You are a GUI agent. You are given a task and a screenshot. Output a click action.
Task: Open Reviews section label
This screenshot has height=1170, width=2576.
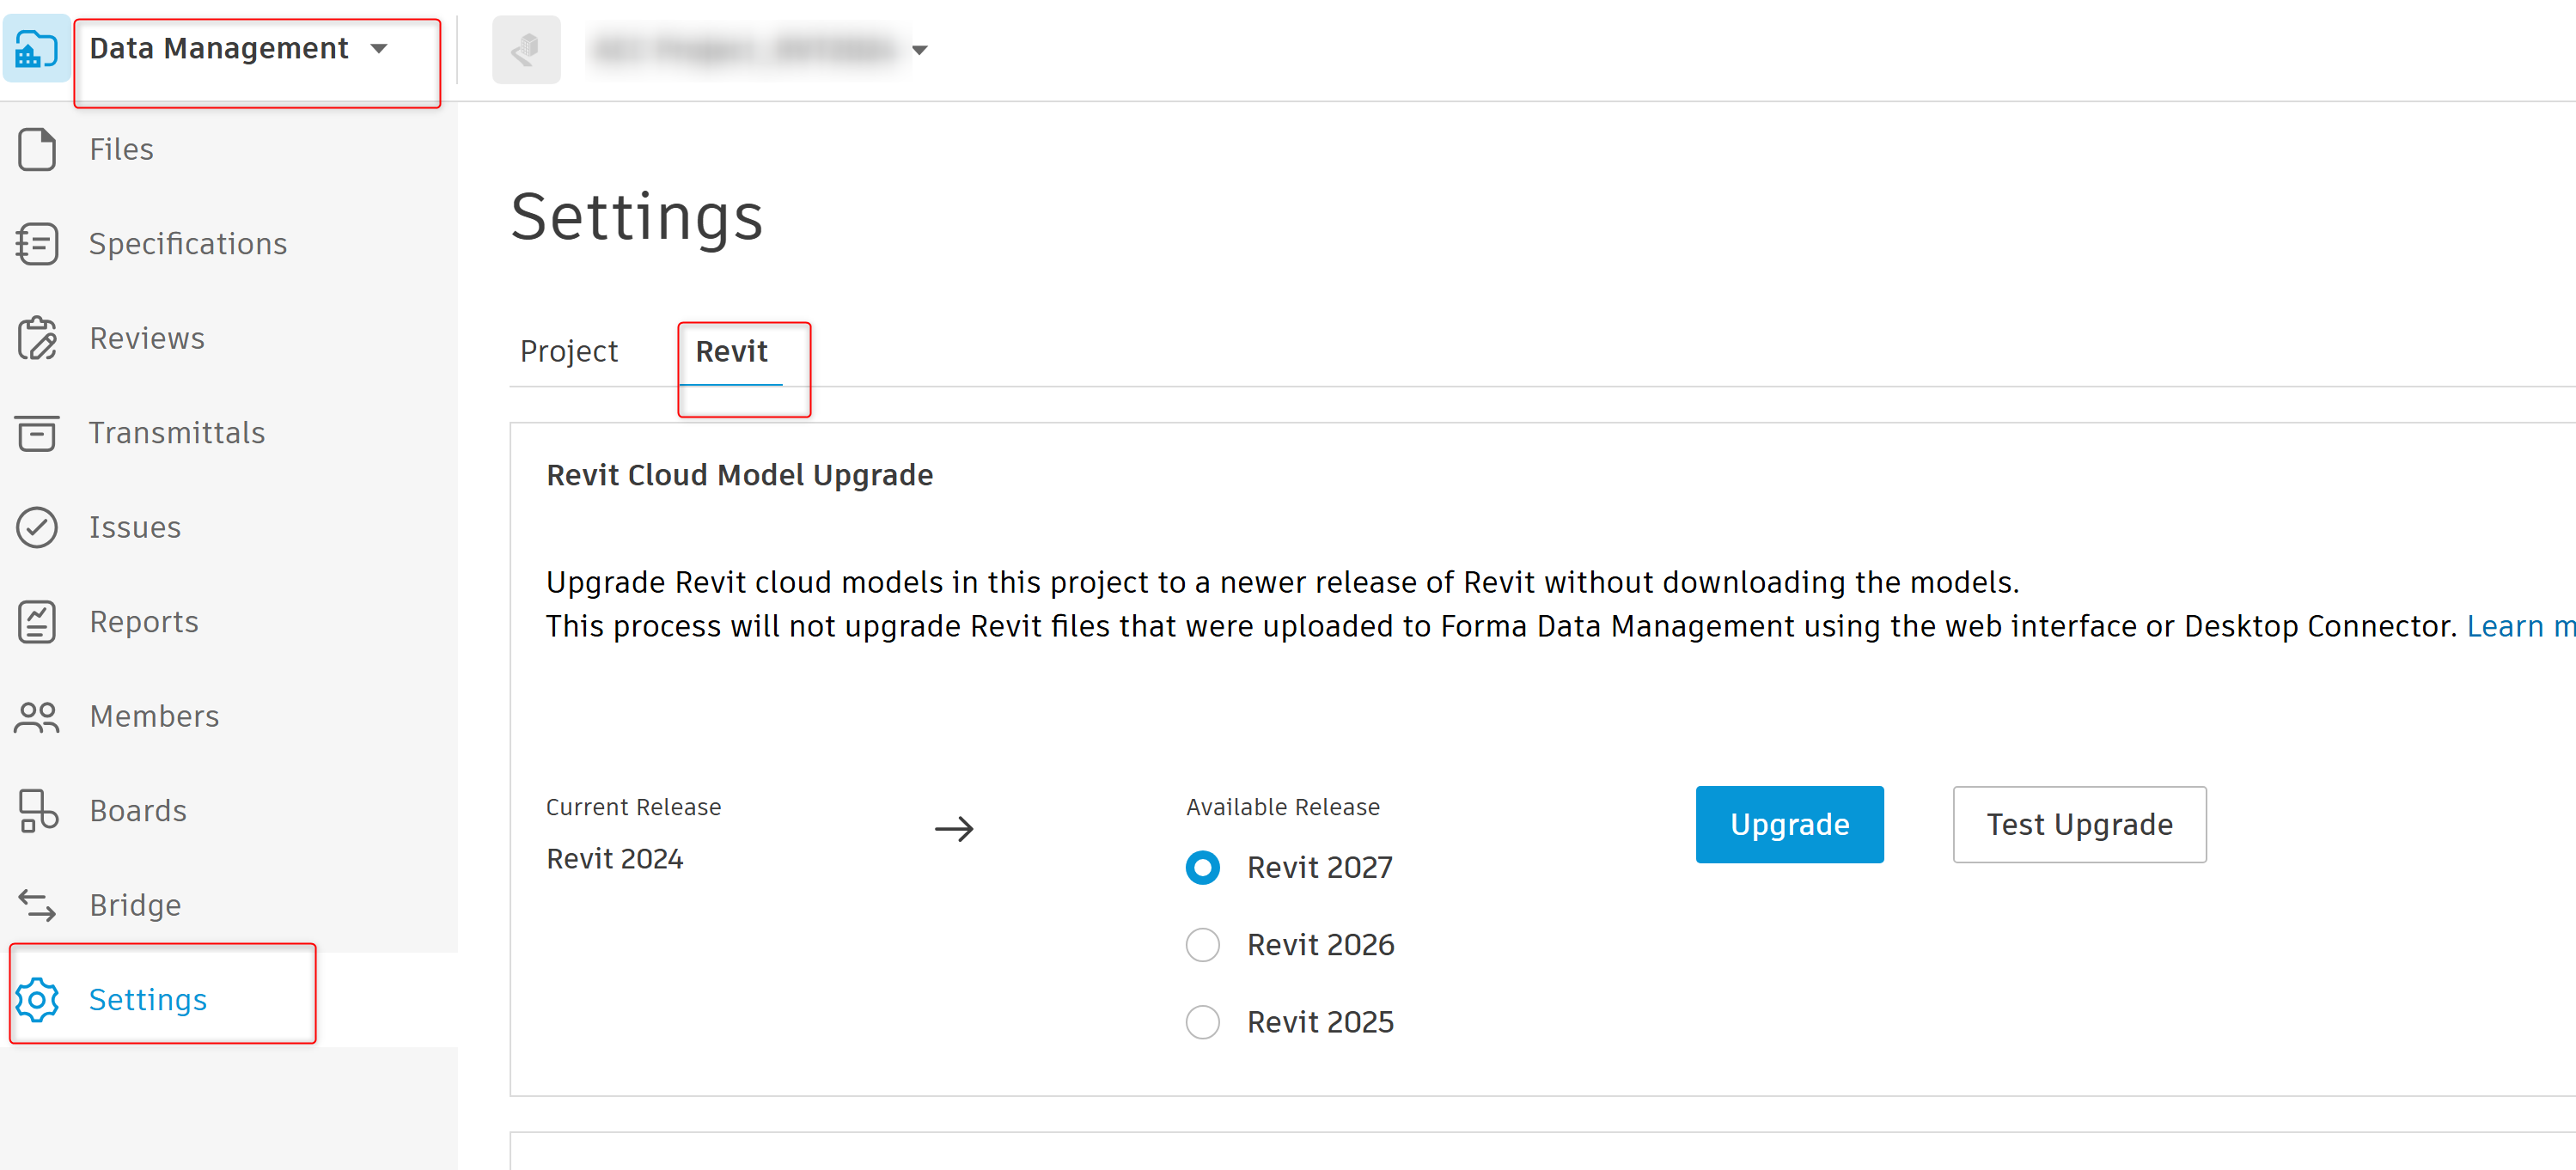[x=147, y=338]
